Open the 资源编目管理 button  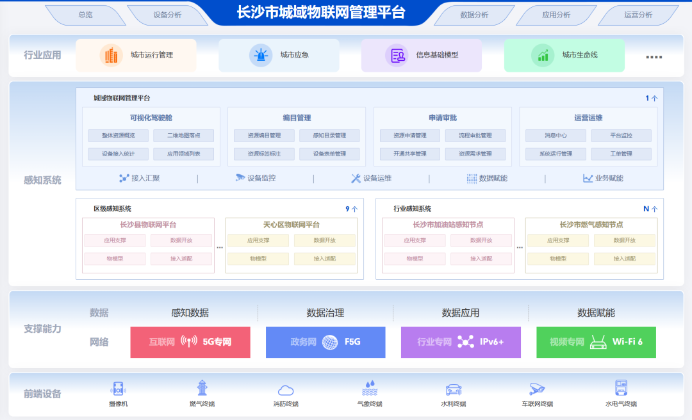[264, 136]
